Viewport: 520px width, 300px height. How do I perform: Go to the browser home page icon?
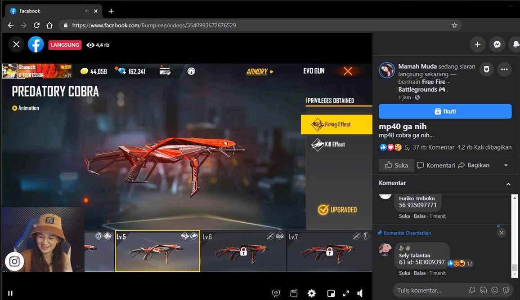[50, 26]
